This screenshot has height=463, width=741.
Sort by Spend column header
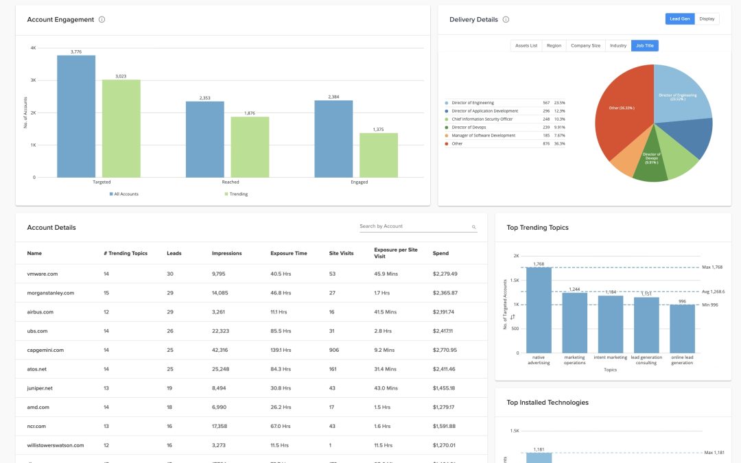(x=440, y=253)
